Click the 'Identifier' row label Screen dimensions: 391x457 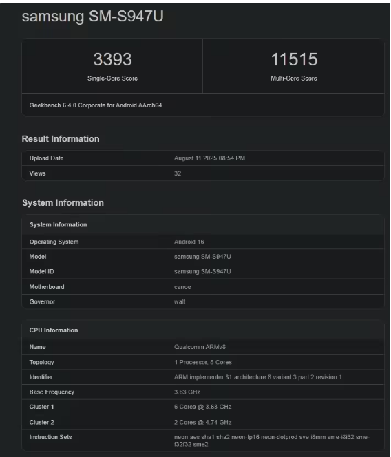(x=41, y=377)
